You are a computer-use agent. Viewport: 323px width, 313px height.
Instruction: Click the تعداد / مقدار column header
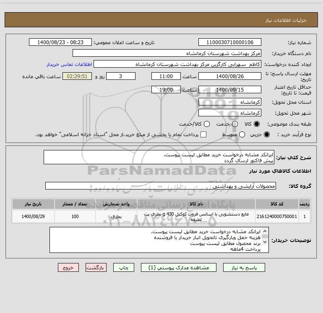pyautogui.click(x=75, y=204)
